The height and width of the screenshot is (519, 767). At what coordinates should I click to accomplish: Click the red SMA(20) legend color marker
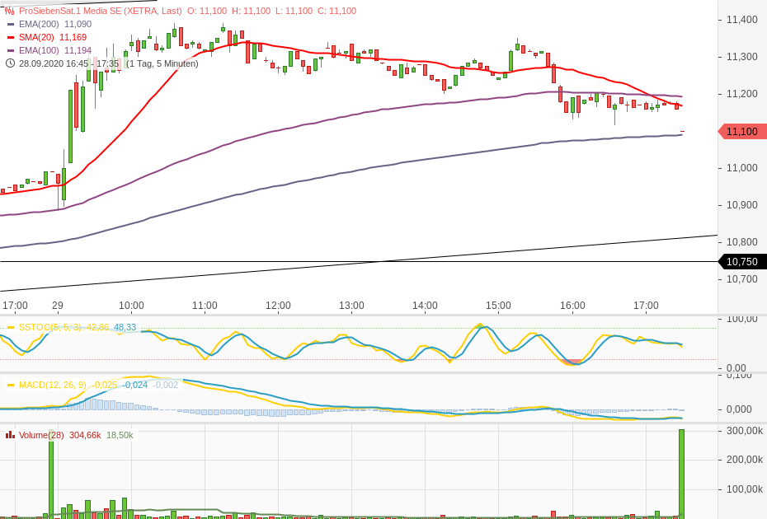10,37
